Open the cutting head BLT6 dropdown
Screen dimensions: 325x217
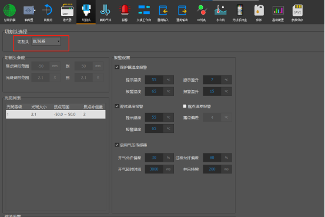pos(46,42)
